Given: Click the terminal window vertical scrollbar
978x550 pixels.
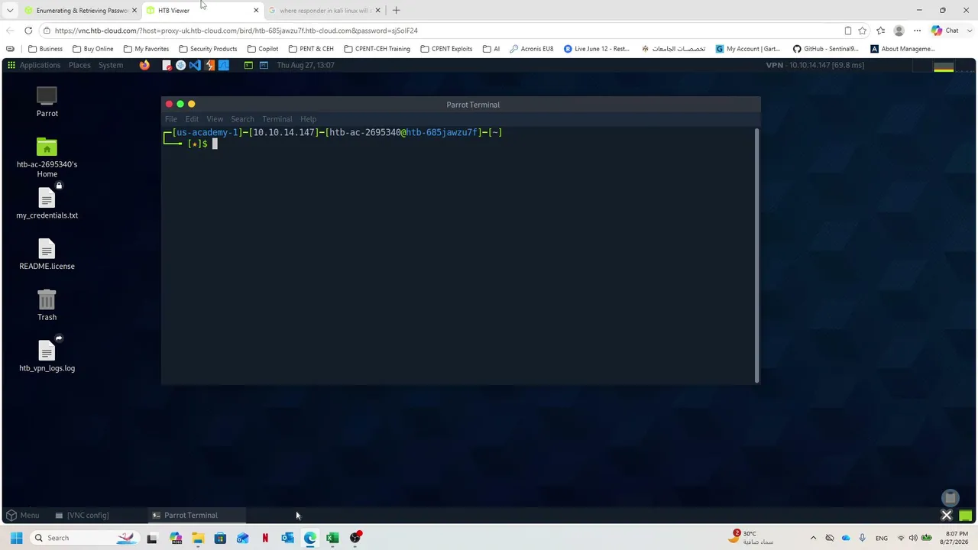Looking at the screenshot, I should 757,255.
